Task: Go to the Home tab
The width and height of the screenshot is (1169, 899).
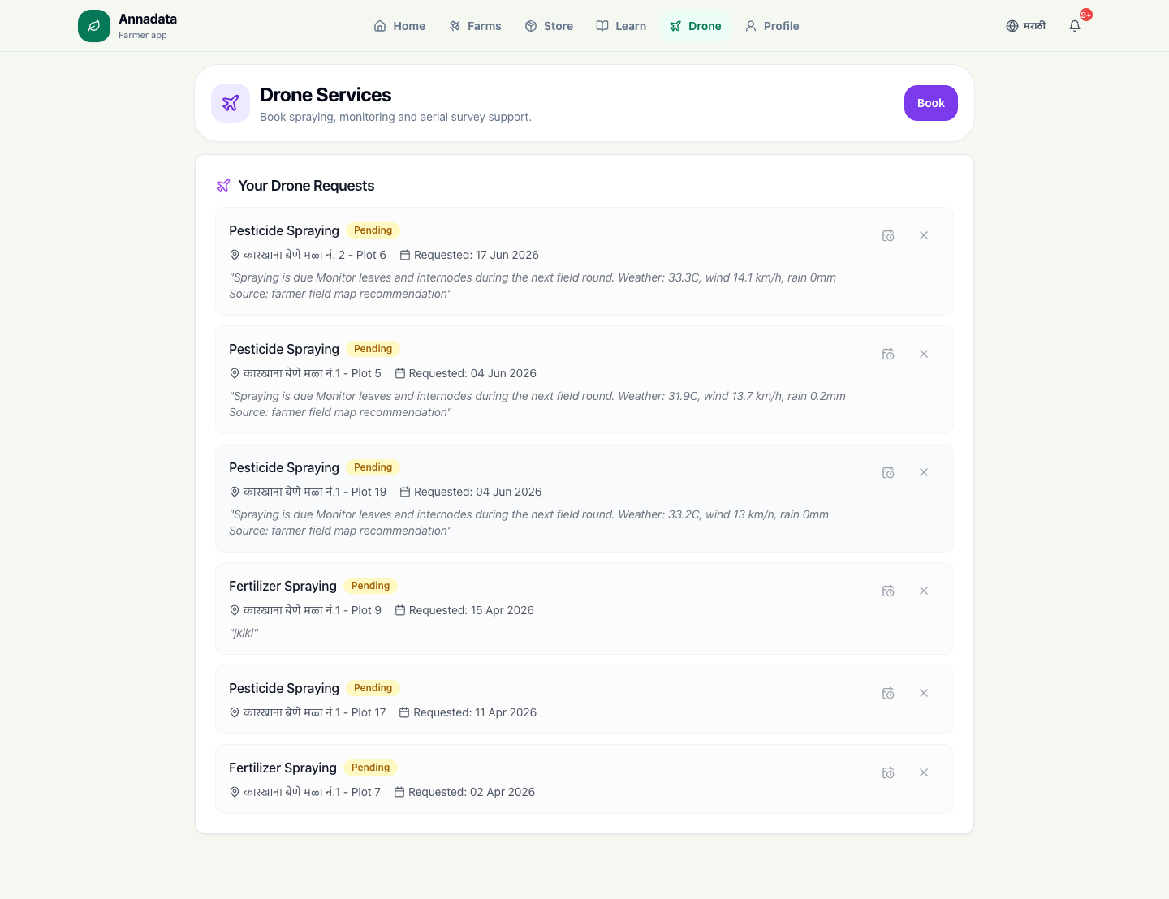Action: click(x=399, y=26)
